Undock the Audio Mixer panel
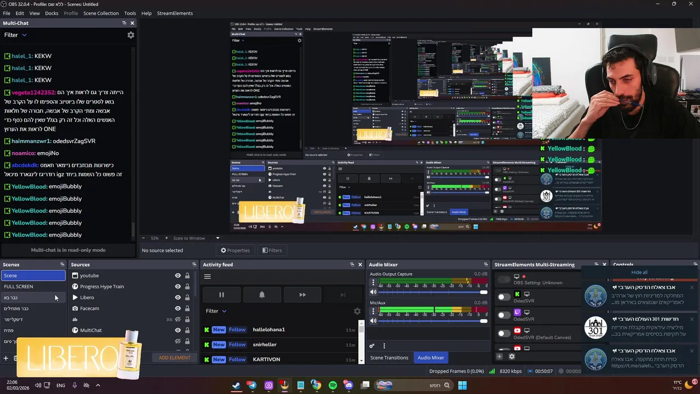 [486, 265]
